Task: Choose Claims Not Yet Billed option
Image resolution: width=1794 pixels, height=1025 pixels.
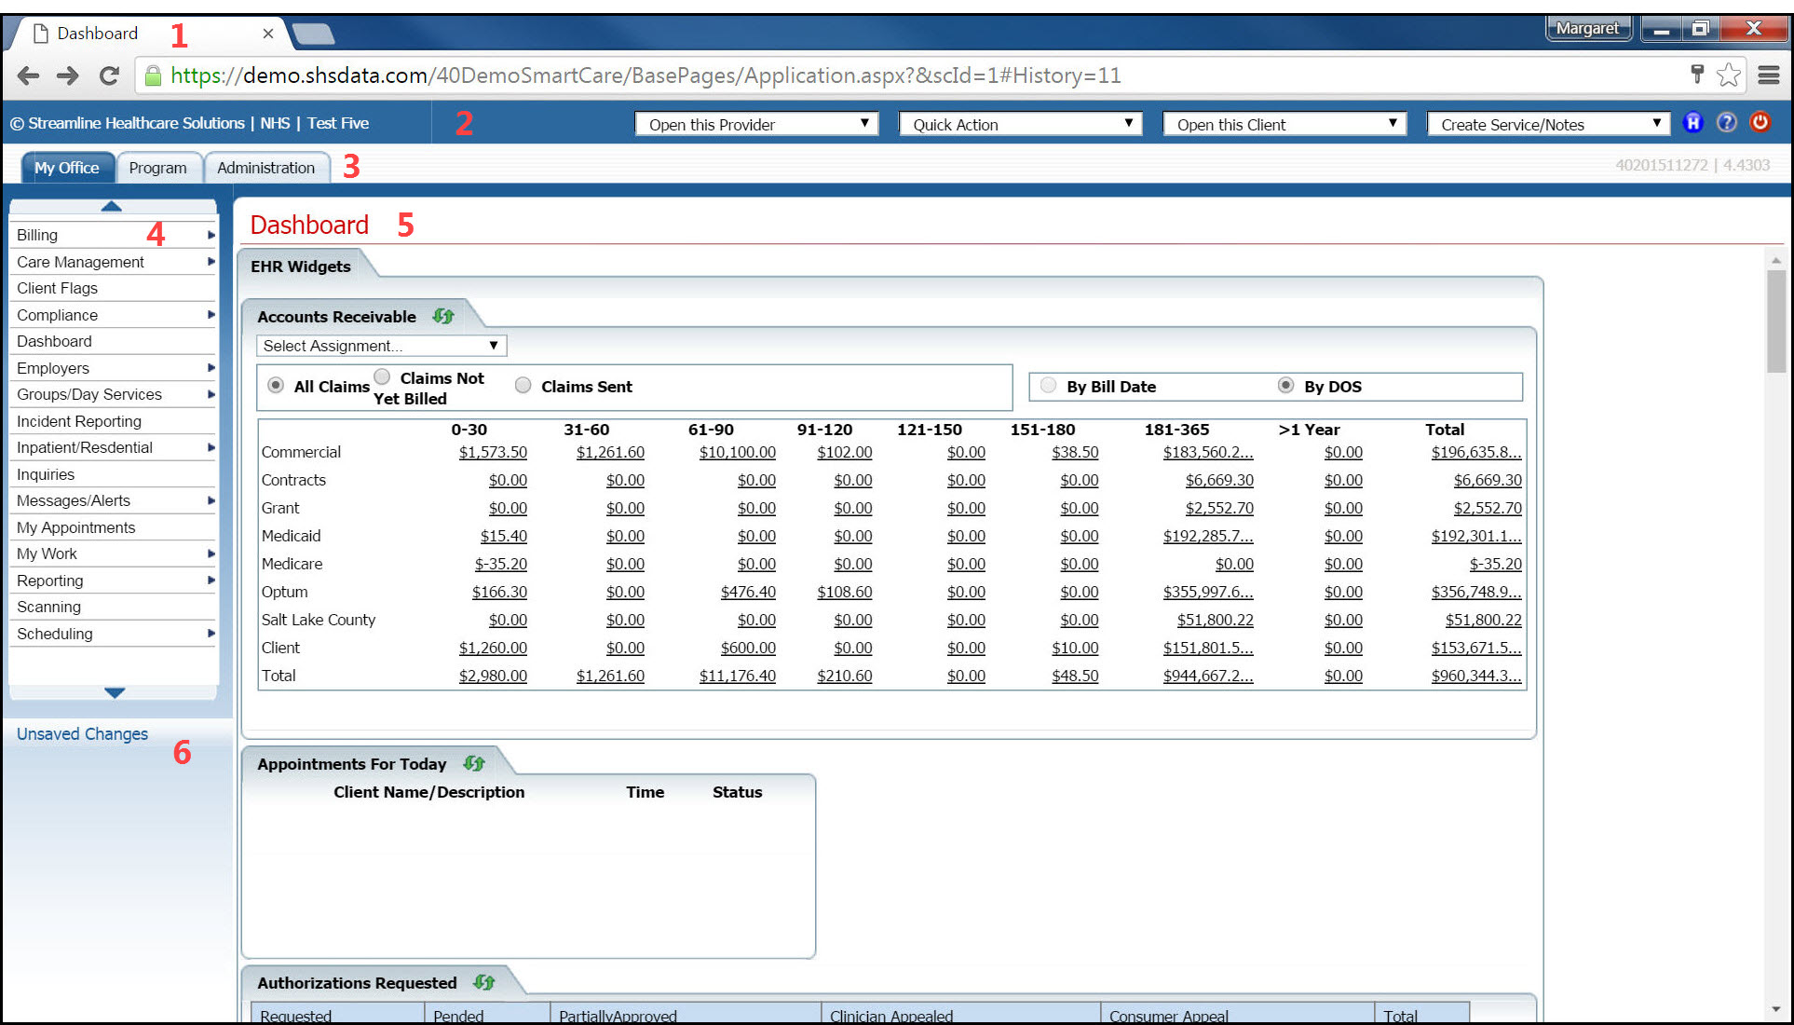Action: [x=382, y=377]
